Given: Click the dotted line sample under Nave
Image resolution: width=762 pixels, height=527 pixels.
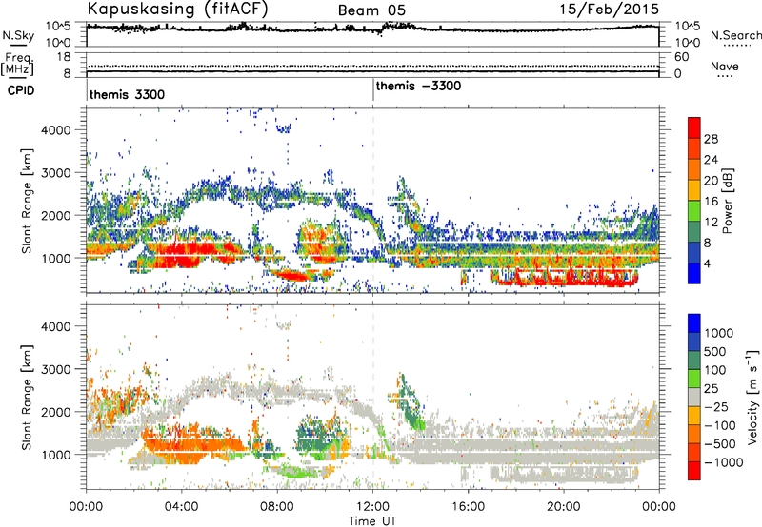Looking at the screenshot, I should coord(725,77).
